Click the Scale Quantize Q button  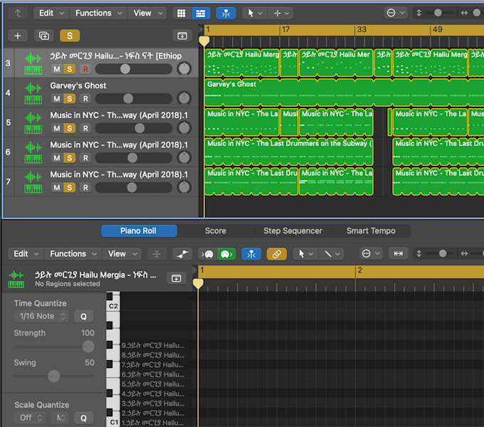pos(84,418)
